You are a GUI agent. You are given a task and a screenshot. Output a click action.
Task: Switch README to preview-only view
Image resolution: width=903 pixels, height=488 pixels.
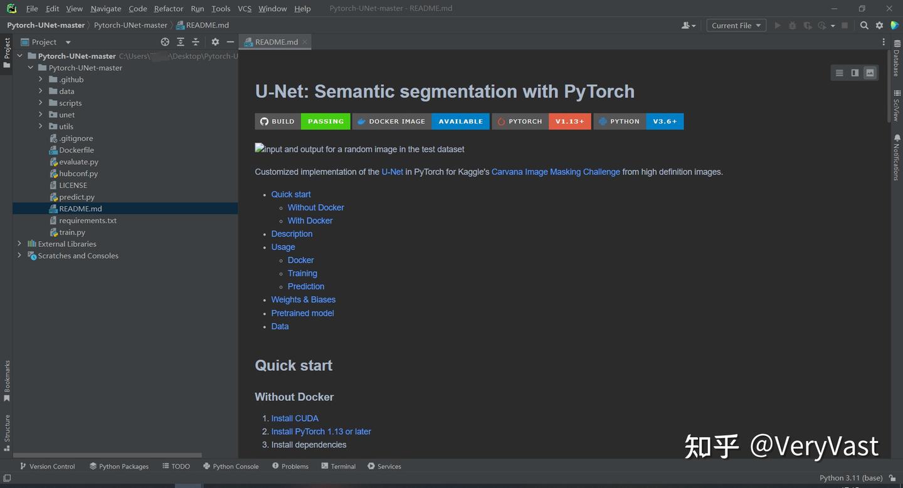[870, 73]
